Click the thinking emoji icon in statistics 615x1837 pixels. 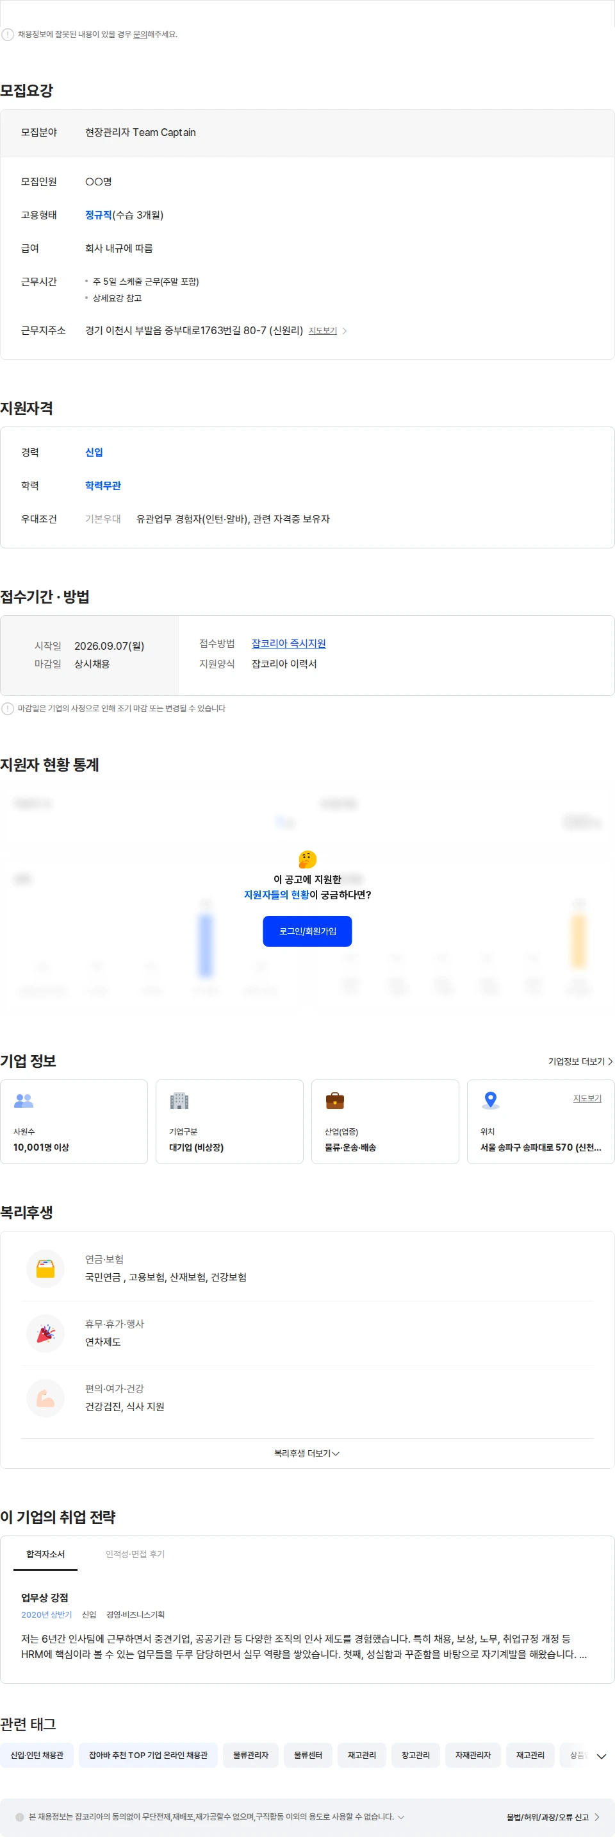pyautogui.click(x=307, y=859)
